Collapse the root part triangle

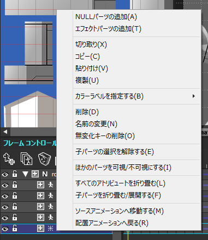click(25, 174)
